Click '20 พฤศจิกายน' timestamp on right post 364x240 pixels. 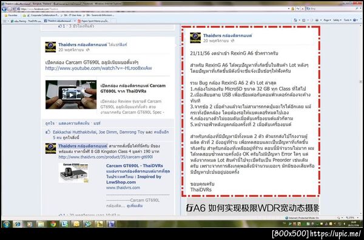217,41
